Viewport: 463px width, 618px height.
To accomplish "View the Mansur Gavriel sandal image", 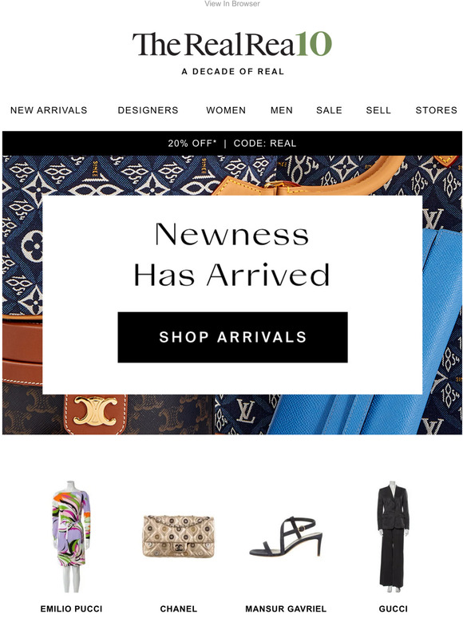I will coord(286,537).
